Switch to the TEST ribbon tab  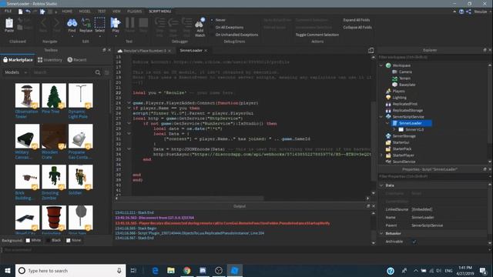point(101,12)
